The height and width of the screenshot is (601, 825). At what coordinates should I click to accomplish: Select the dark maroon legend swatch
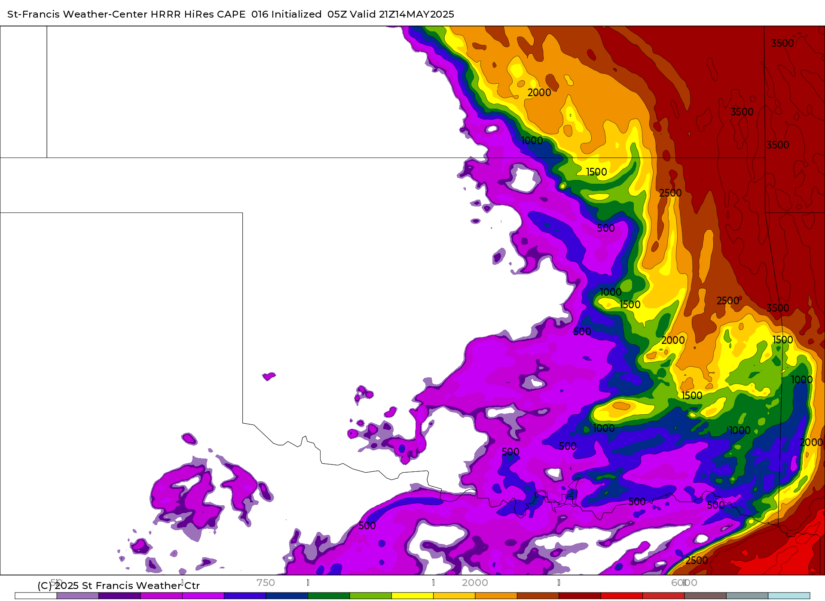click(580, 596)
